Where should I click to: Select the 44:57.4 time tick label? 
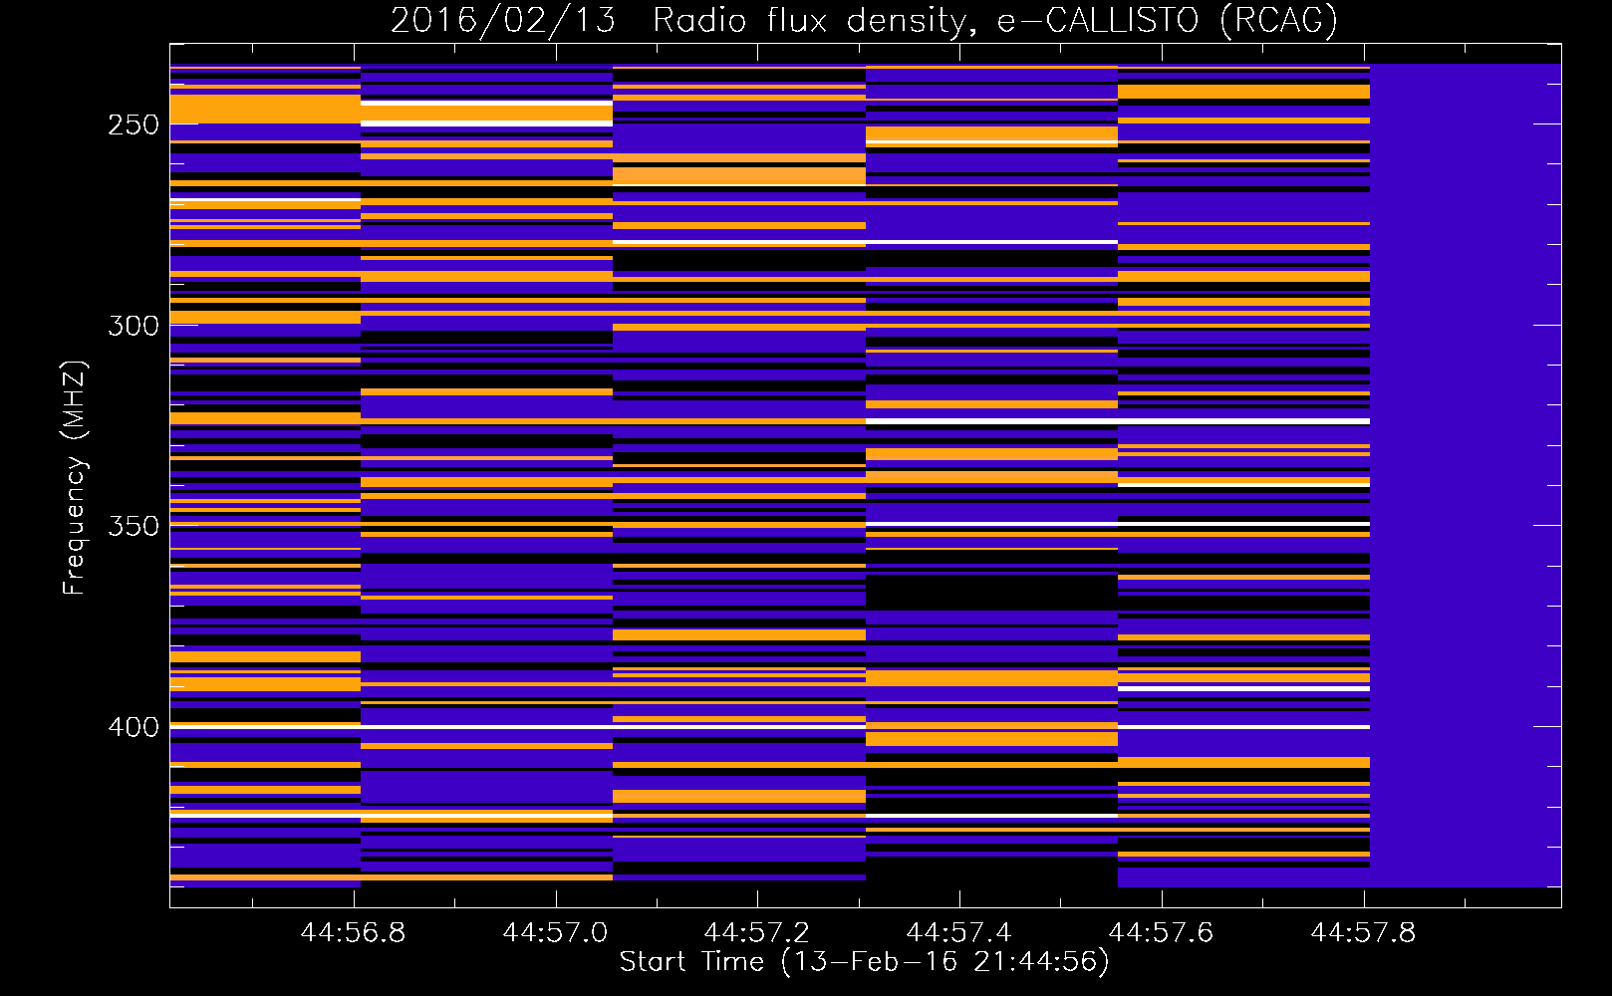pos(958,932)
